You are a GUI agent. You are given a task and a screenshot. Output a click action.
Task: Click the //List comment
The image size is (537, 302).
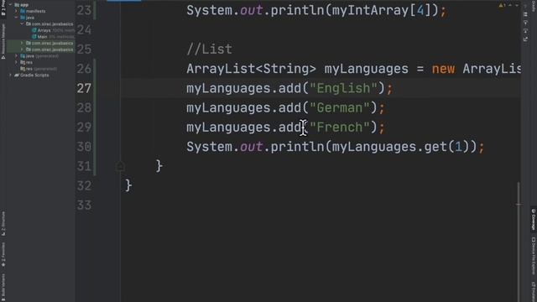coord(210,49)
